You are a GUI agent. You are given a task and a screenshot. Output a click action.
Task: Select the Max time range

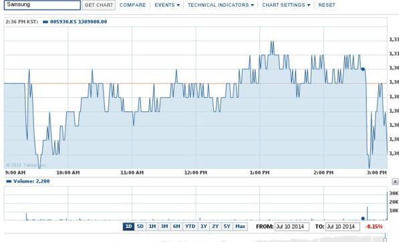click(240, 226)
